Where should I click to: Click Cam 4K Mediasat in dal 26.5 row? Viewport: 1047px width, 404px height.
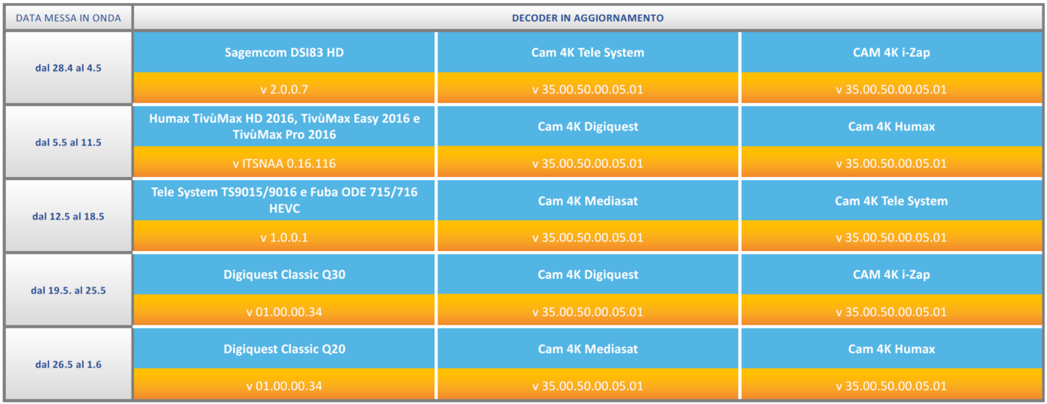point(588,348)
